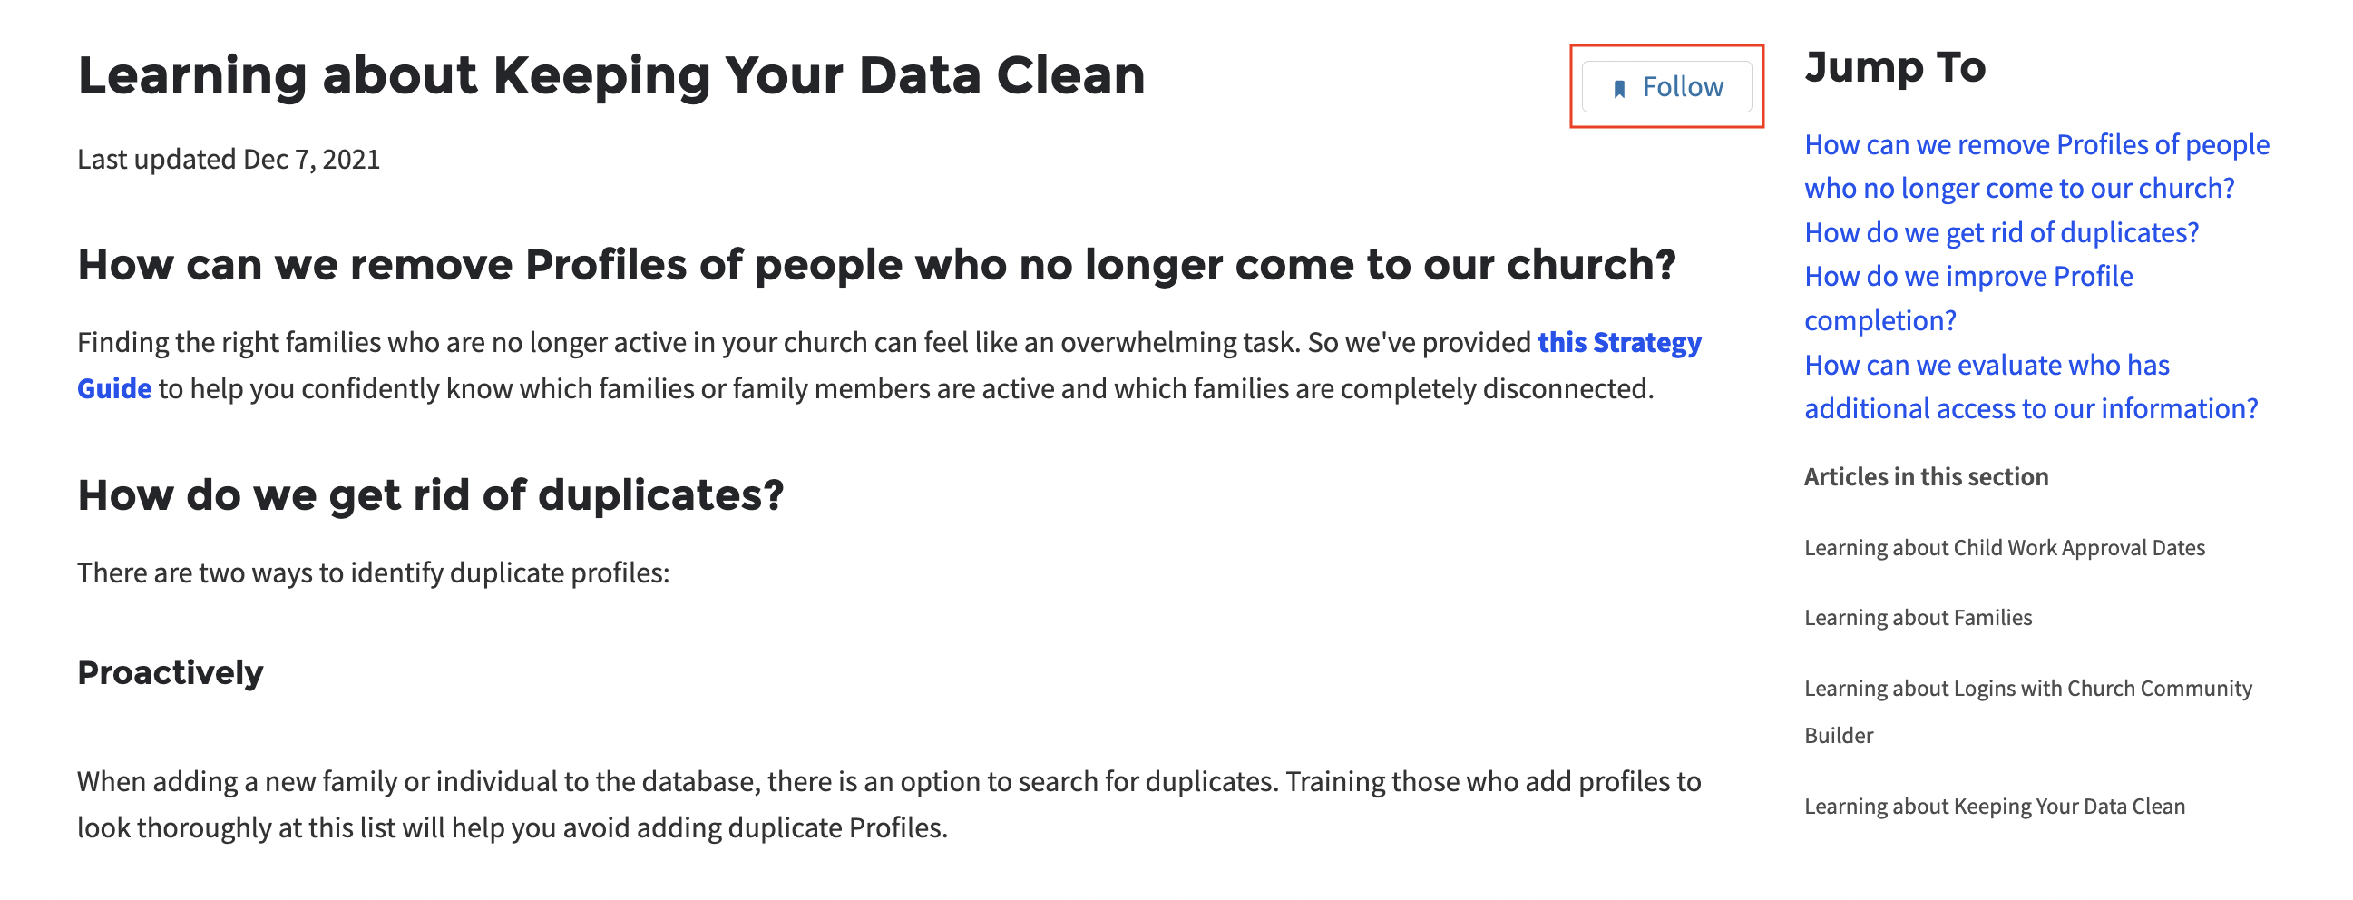Select "How do we get rid of duplicates?" in Jump To

coord(2000,233)
